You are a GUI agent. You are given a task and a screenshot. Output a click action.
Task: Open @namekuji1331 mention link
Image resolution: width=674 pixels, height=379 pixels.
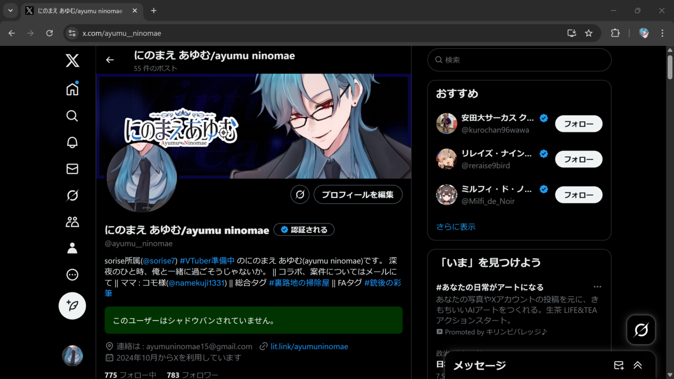tap(197, 282)
